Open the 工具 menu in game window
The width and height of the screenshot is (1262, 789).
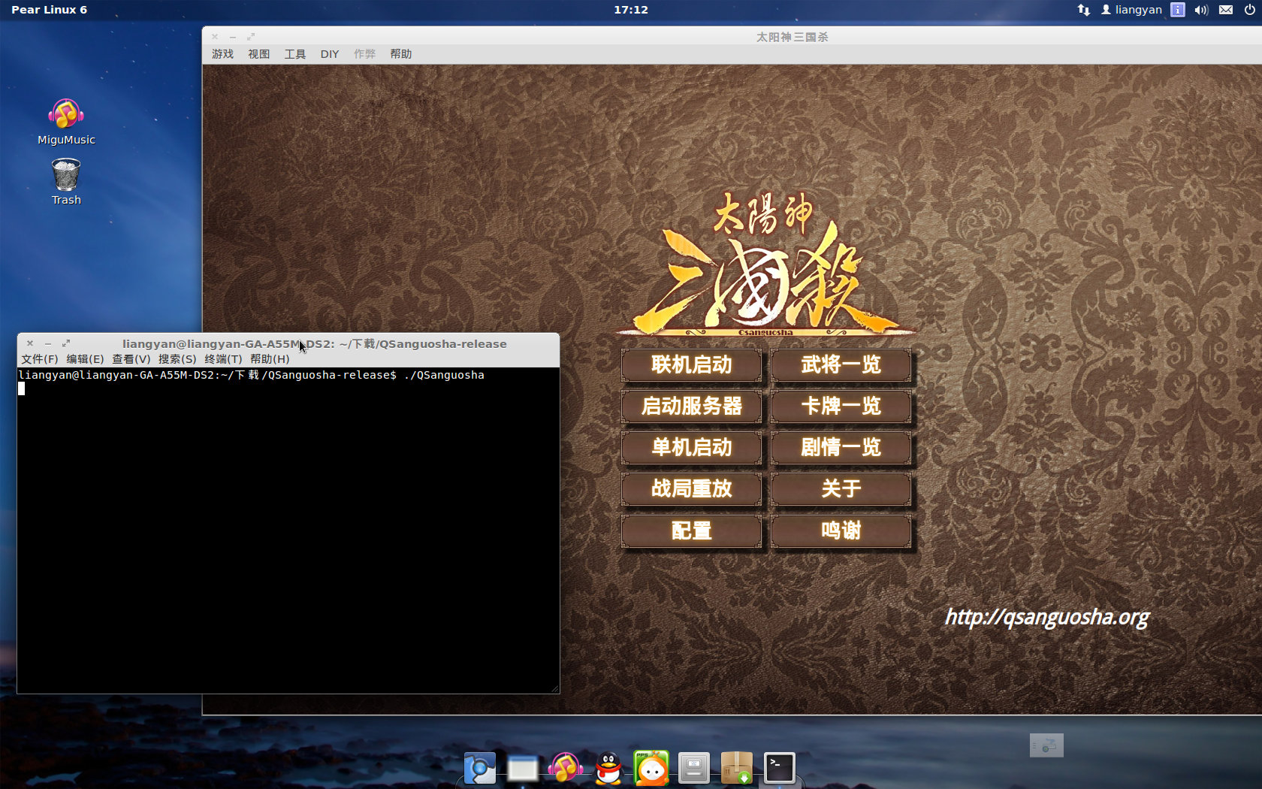[294, 54]
